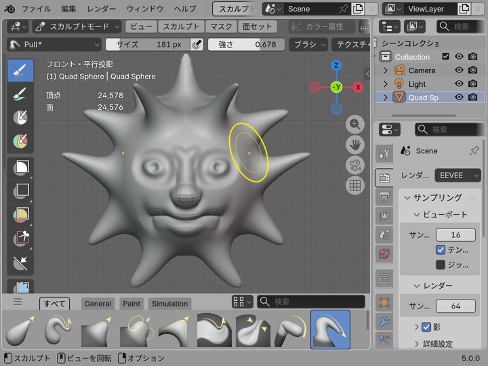Open the ヘルプ menu

tap(185, 9)
